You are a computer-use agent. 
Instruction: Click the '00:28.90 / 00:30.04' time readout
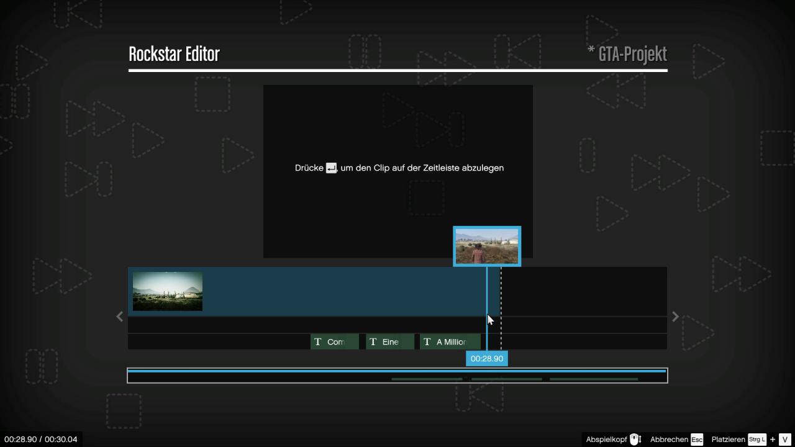click(x=41, y=440)
